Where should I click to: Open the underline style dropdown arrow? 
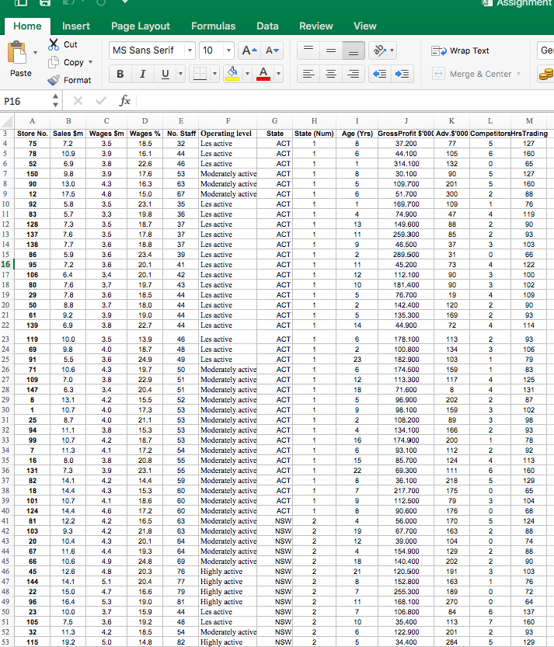click(180, 74)
